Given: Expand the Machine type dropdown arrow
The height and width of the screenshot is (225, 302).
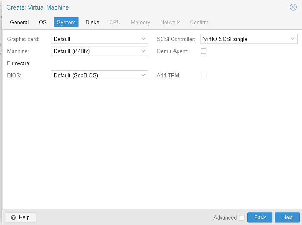Looking at the screenshot, I should [143, 51].
